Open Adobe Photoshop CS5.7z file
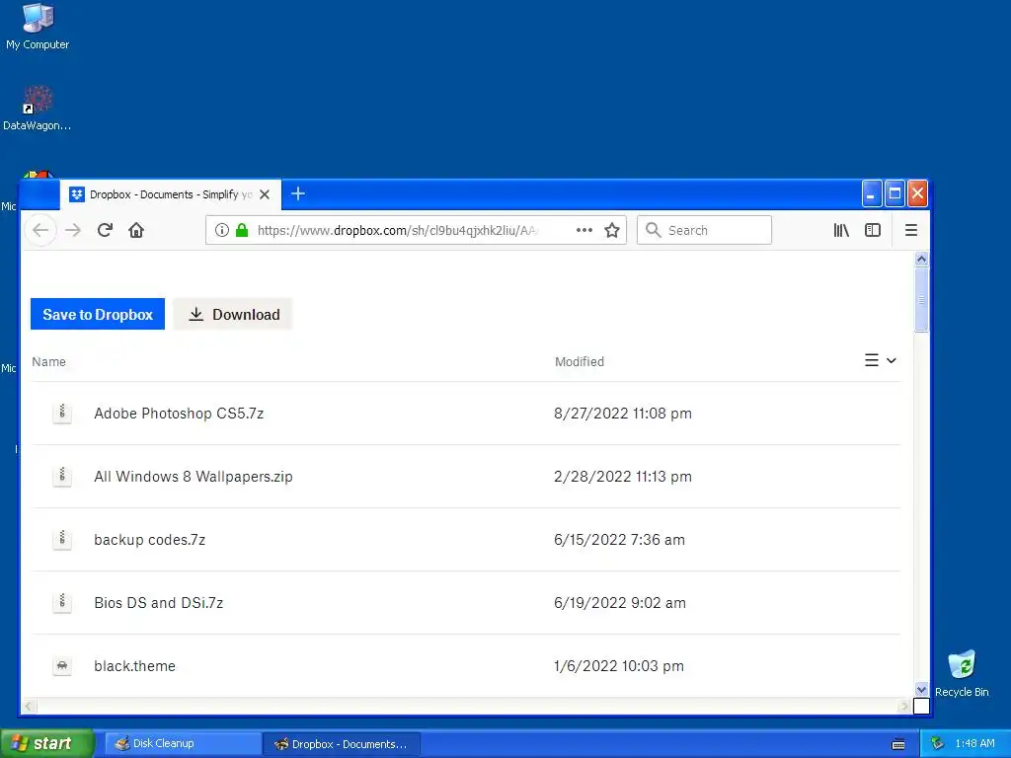The image size is (1011, 758). coord(179,414)
